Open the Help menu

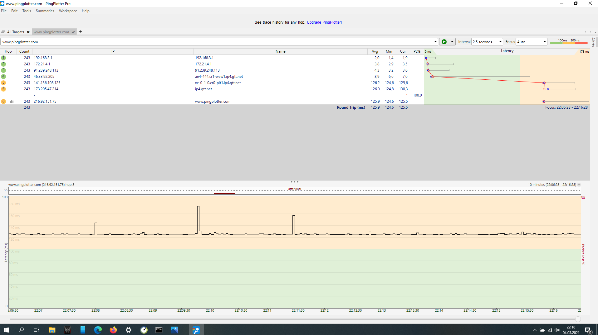(86, 11)
